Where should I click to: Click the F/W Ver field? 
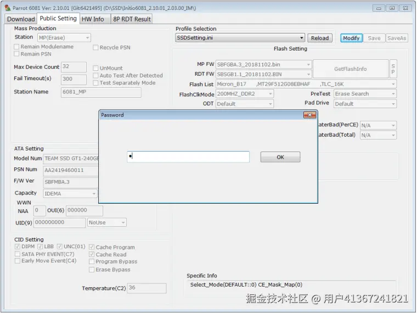point(71,182)
